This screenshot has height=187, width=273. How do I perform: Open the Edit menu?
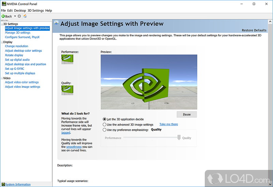click(10, 11)
